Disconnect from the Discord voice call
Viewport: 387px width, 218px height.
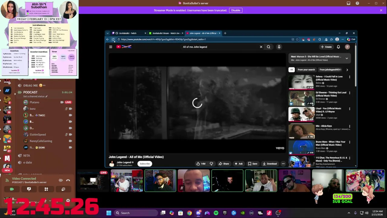pos(68,180)
